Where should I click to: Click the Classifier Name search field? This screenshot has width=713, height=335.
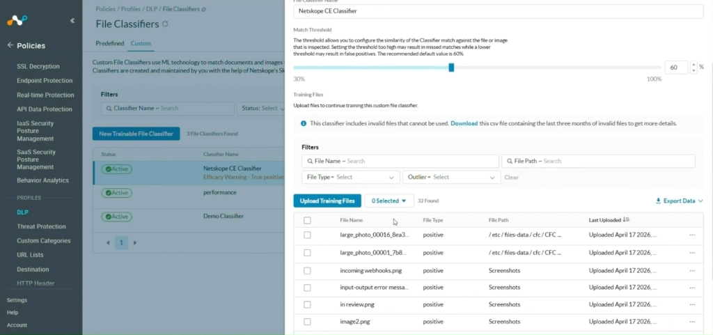pos(168,108)
